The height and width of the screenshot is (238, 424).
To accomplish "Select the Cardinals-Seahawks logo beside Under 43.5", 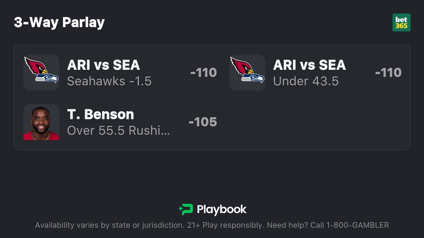I will coord(247,73).
